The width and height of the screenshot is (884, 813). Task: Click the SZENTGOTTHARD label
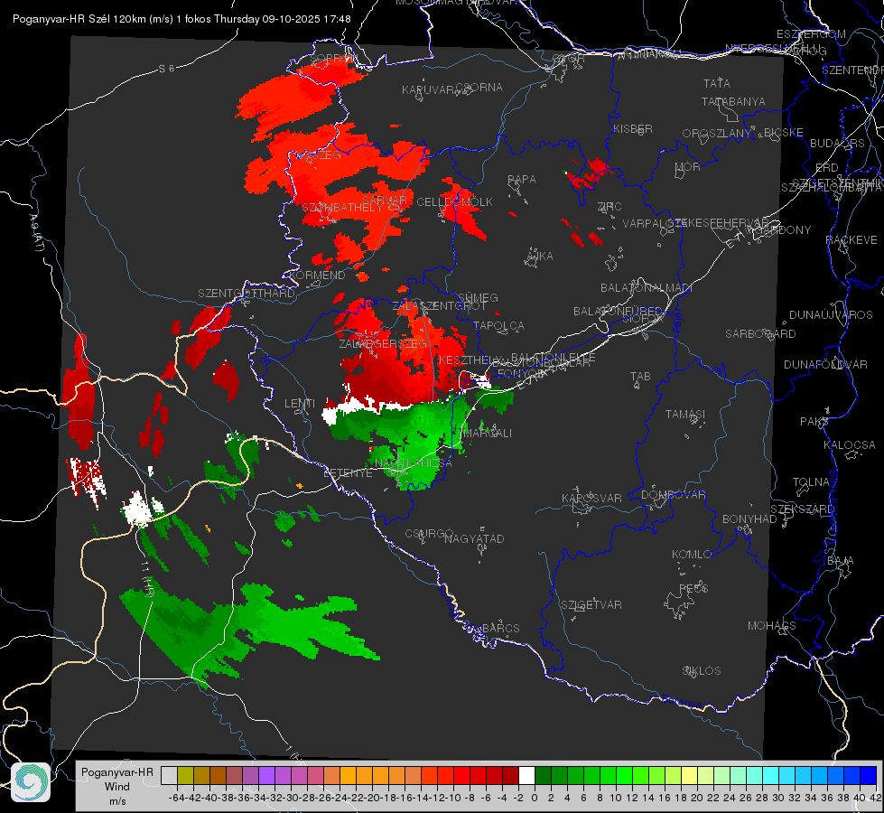pos(247,294)
